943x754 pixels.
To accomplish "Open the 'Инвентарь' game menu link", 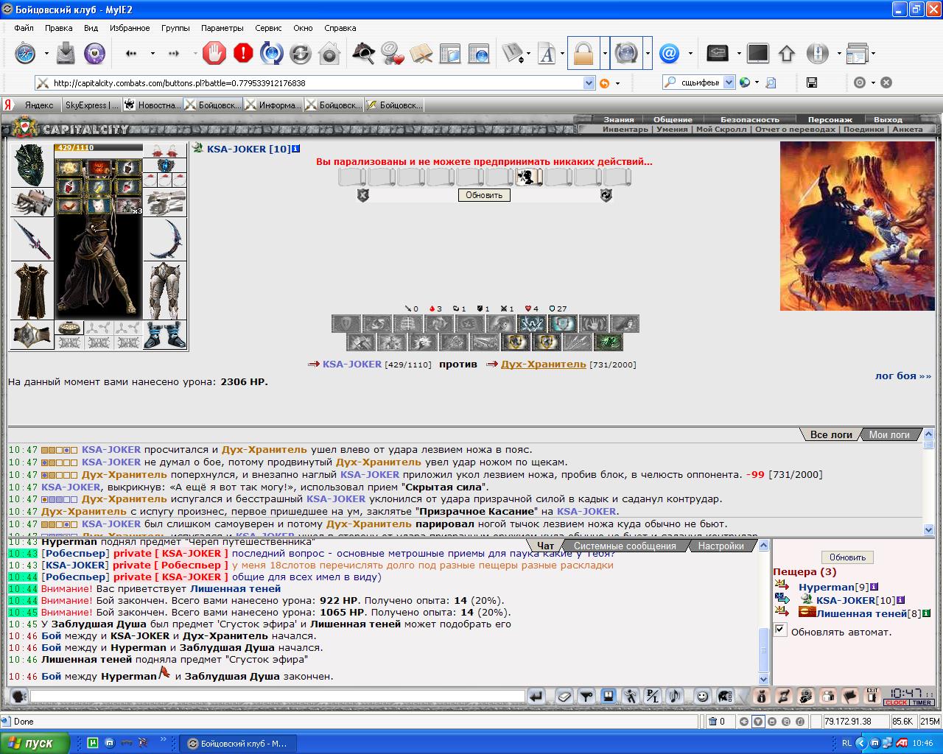I will (625, 129).
